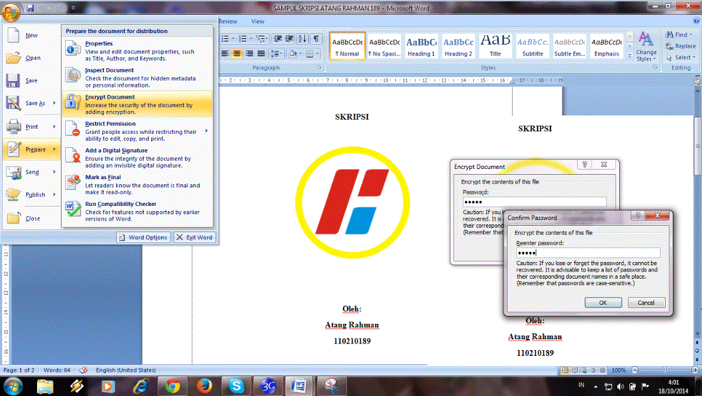The height and width of the screenshot is (396, 702).
Task: Choose Close in Office menu
Action: coord(31,218)
